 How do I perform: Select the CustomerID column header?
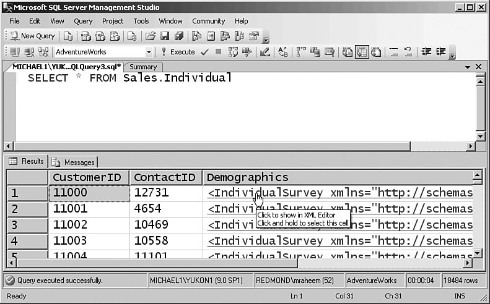coord(89,177)
